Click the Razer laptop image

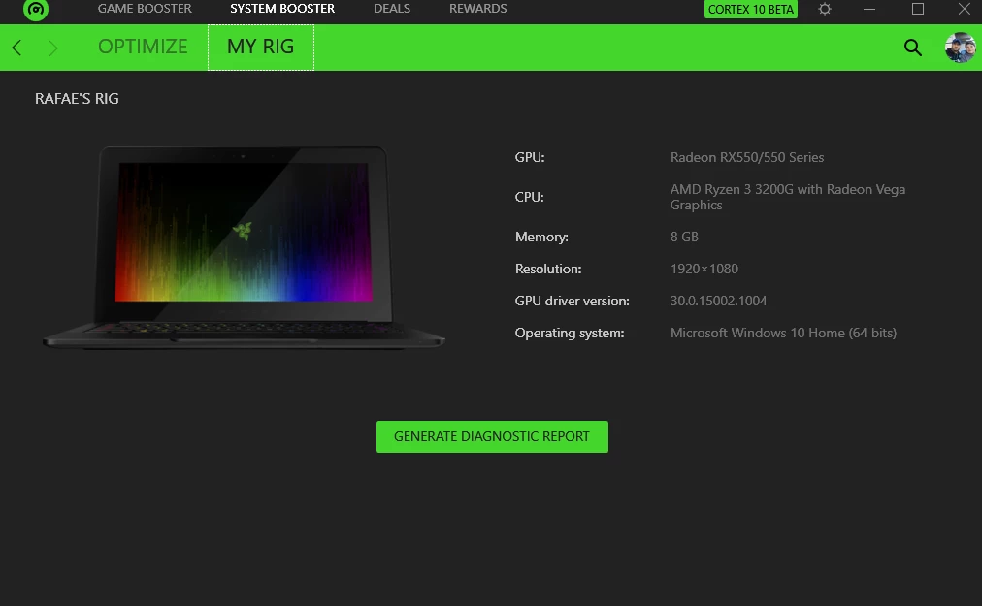(x=244, y=246)
